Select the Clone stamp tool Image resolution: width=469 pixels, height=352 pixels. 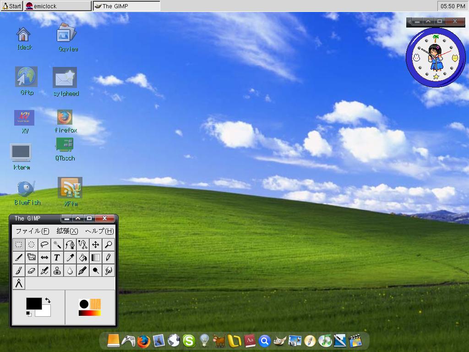(57, 270)
